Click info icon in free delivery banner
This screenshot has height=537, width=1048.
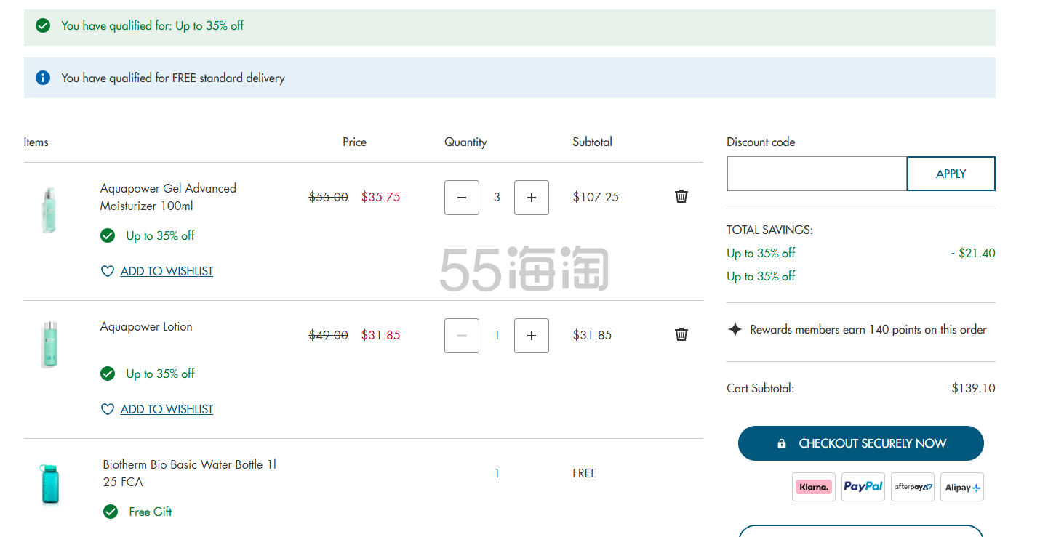point(43,78)
